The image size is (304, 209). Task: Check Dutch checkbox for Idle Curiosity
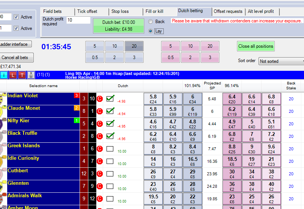[110, 161]
